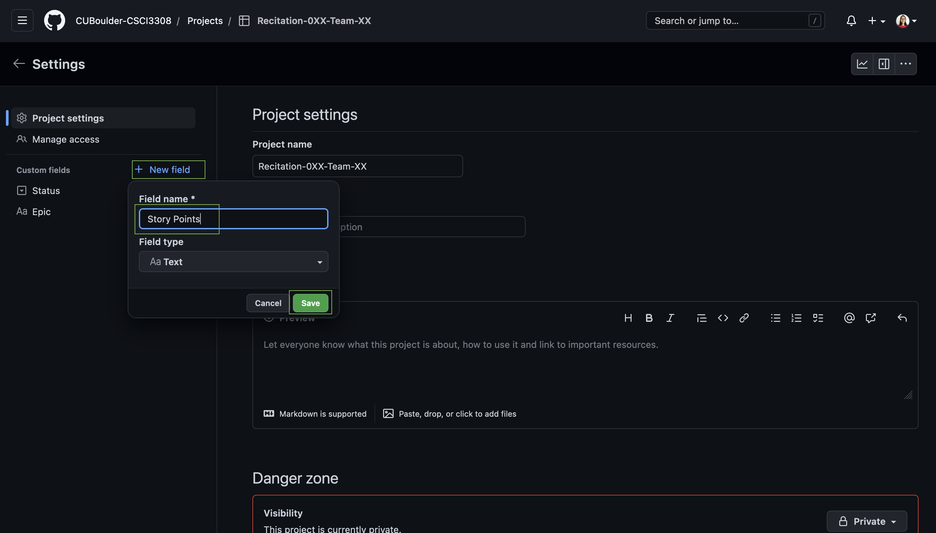The width and height of the screenshot is (936, 533).
Task: Insert an unordered bullet list
Action: tap(775, 318)
